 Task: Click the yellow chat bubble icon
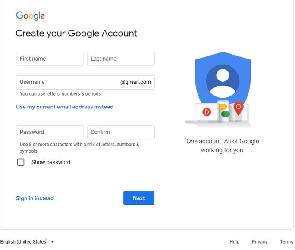point(223,107)
